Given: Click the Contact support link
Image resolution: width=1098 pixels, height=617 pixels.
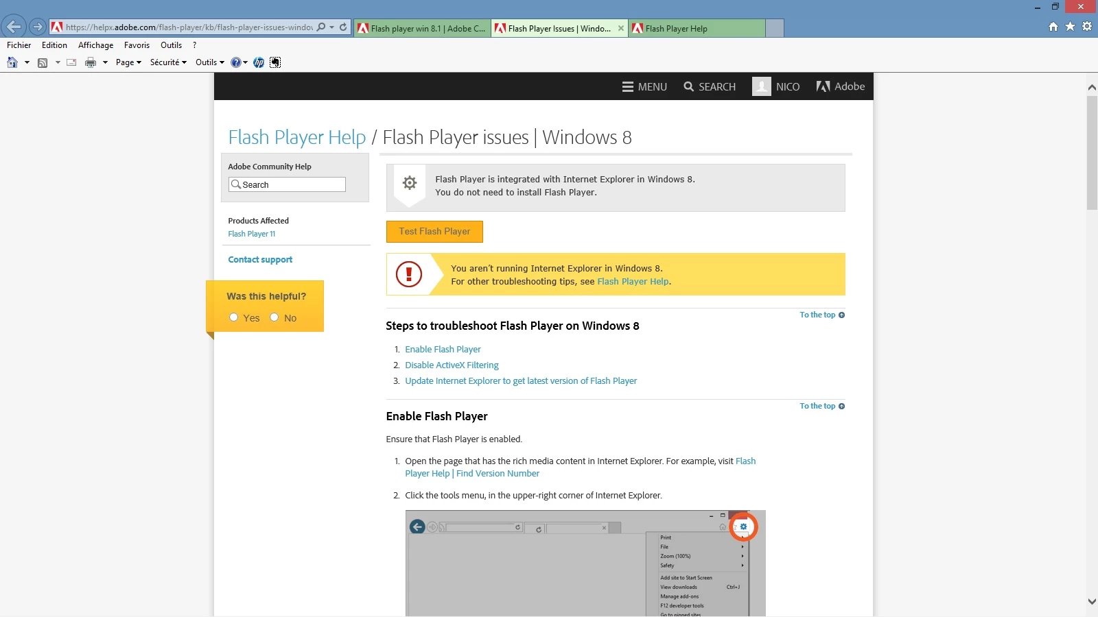Looking at the screenshot, I should [x=260, y=260].
